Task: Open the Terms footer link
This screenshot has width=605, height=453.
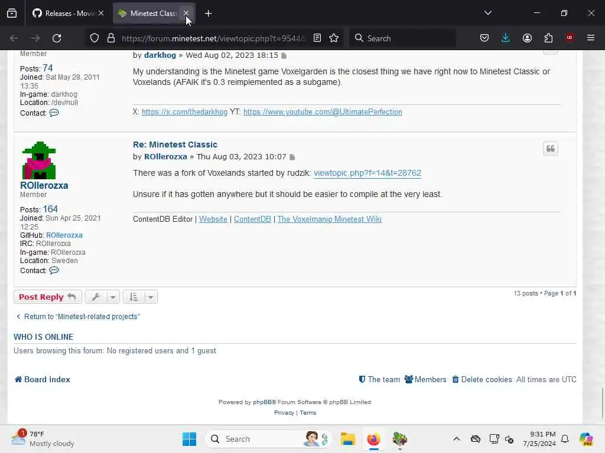Action: coord(308,412)
